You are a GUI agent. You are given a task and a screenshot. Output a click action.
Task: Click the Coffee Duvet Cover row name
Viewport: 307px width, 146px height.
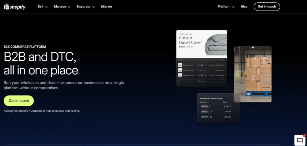point(189,76)
